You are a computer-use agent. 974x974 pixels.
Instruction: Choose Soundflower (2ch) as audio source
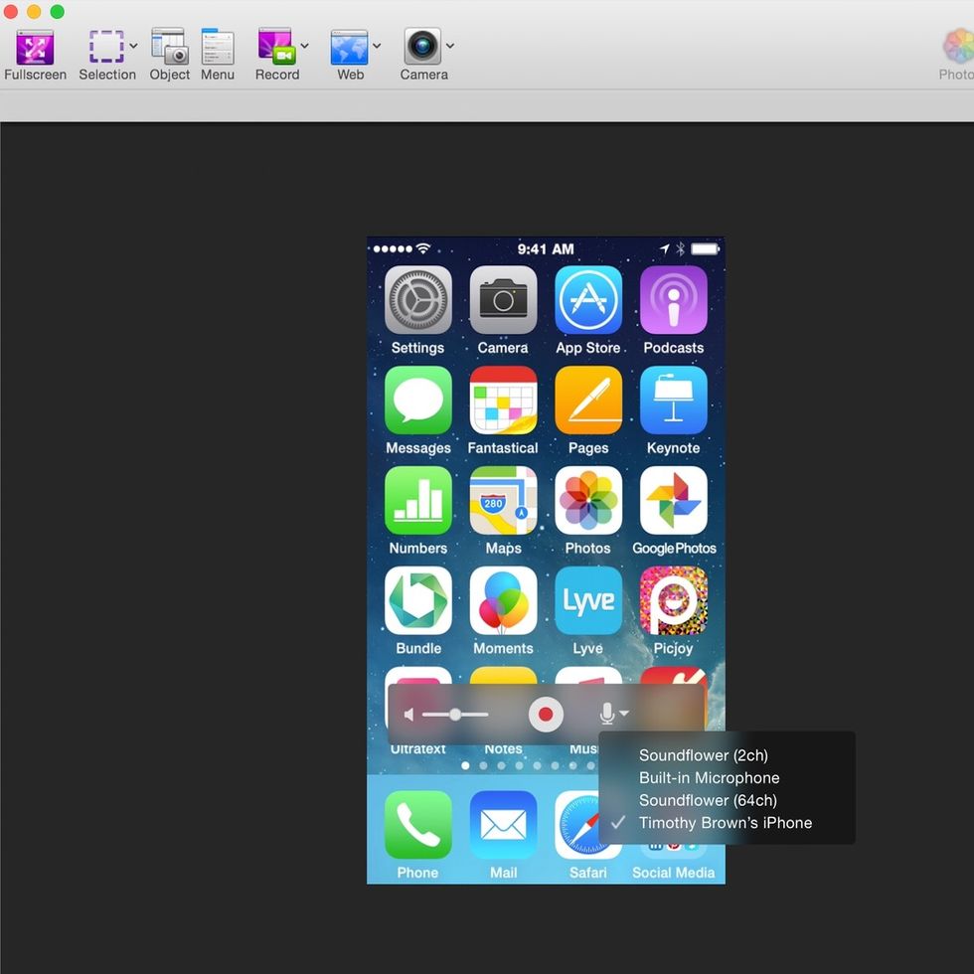[x=703, y=755]
